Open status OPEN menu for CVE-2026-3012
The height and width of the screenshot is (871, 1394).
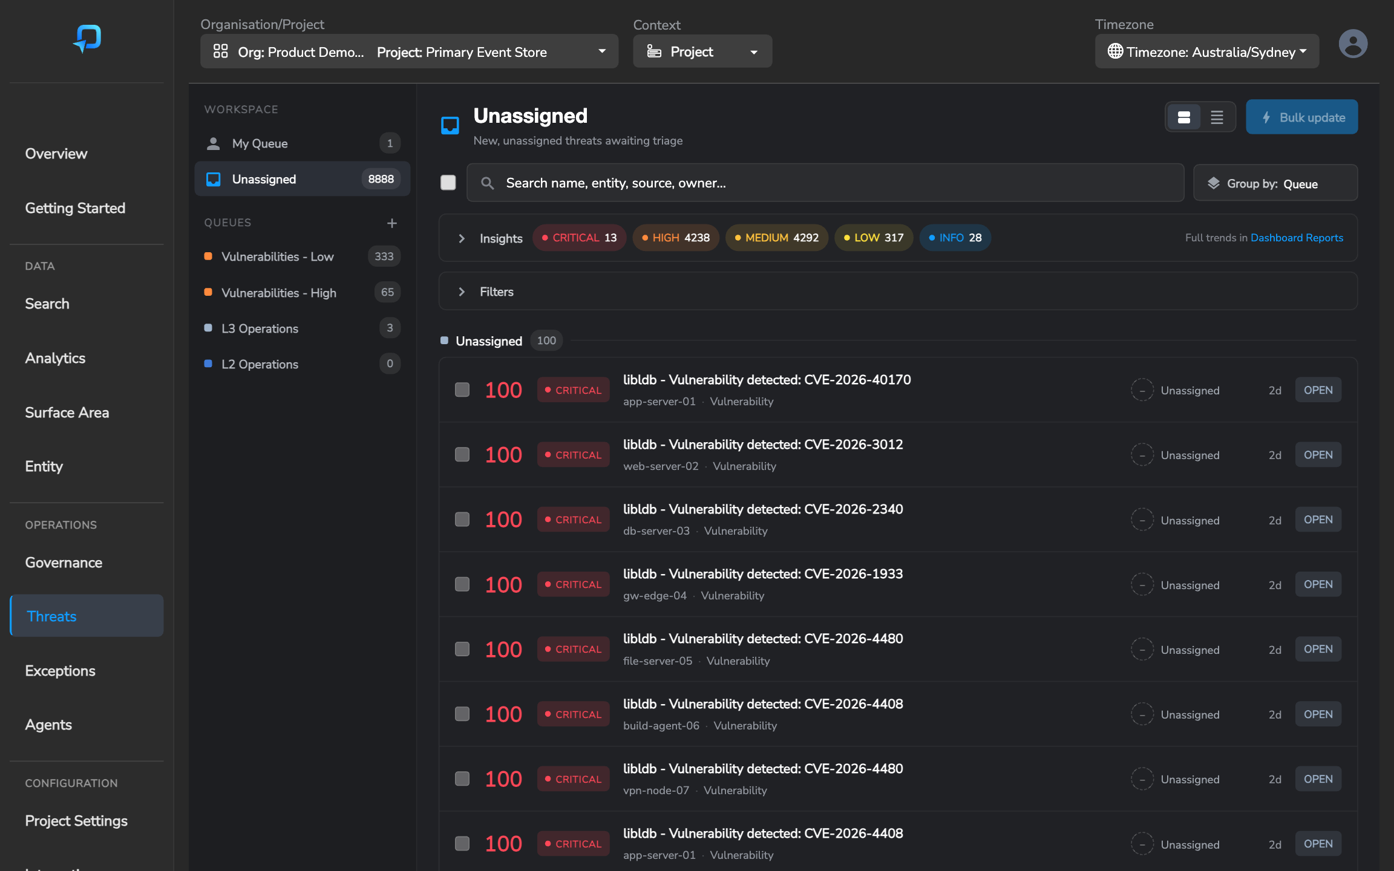tap(1318, 455)
